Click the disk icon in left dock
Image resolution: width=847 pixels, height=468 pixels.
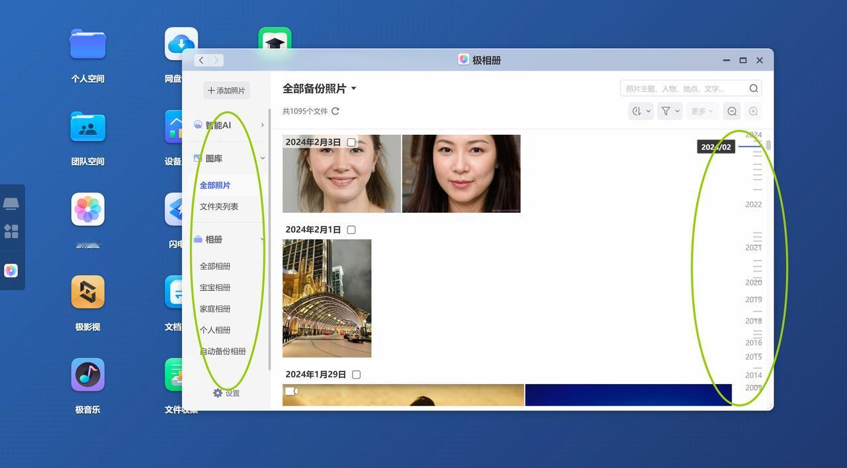[11, 204]
